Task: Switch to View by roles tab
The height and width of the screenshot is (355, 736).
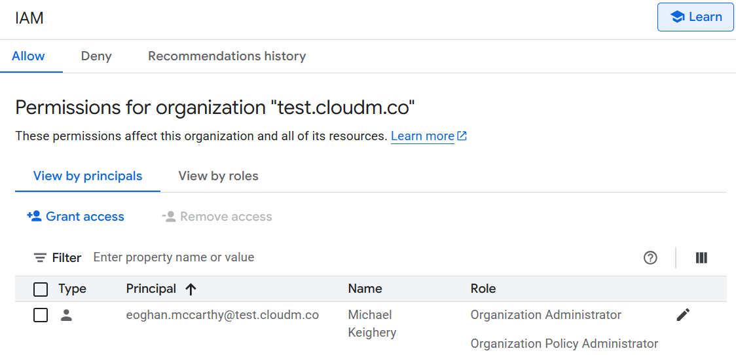Action: (218, 176)
